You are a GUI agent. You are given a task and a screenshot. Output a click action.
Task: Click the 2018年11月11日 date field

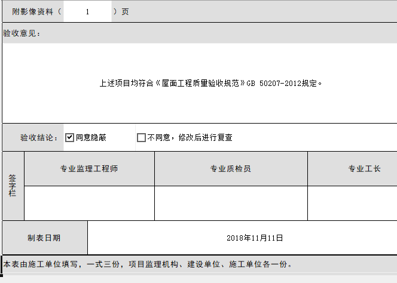pyautogui.click(x=254, y=238)
